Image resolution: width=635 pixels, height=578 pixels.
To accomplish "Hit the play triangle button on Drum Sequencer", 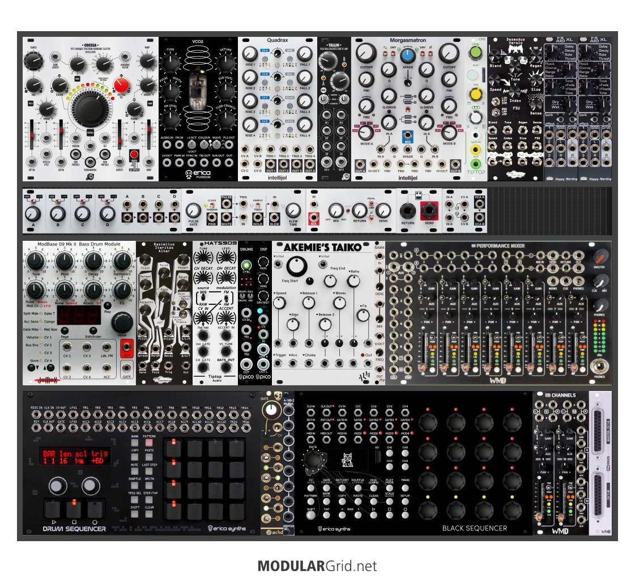I will [x=53, y=509].
